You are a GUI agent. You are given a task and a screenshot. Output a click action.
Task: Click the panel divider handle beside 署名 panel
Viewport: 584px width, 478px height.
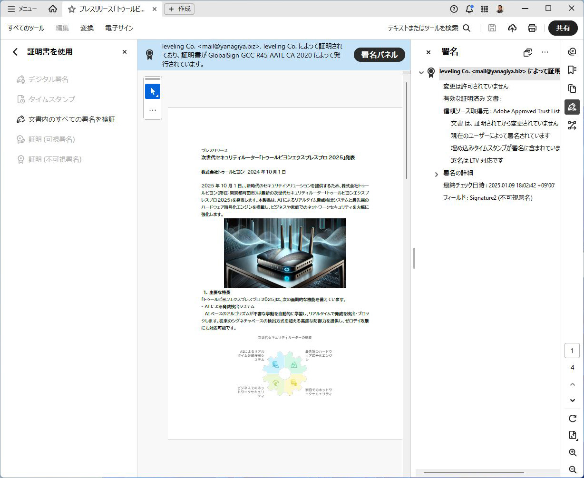point(414,258)
